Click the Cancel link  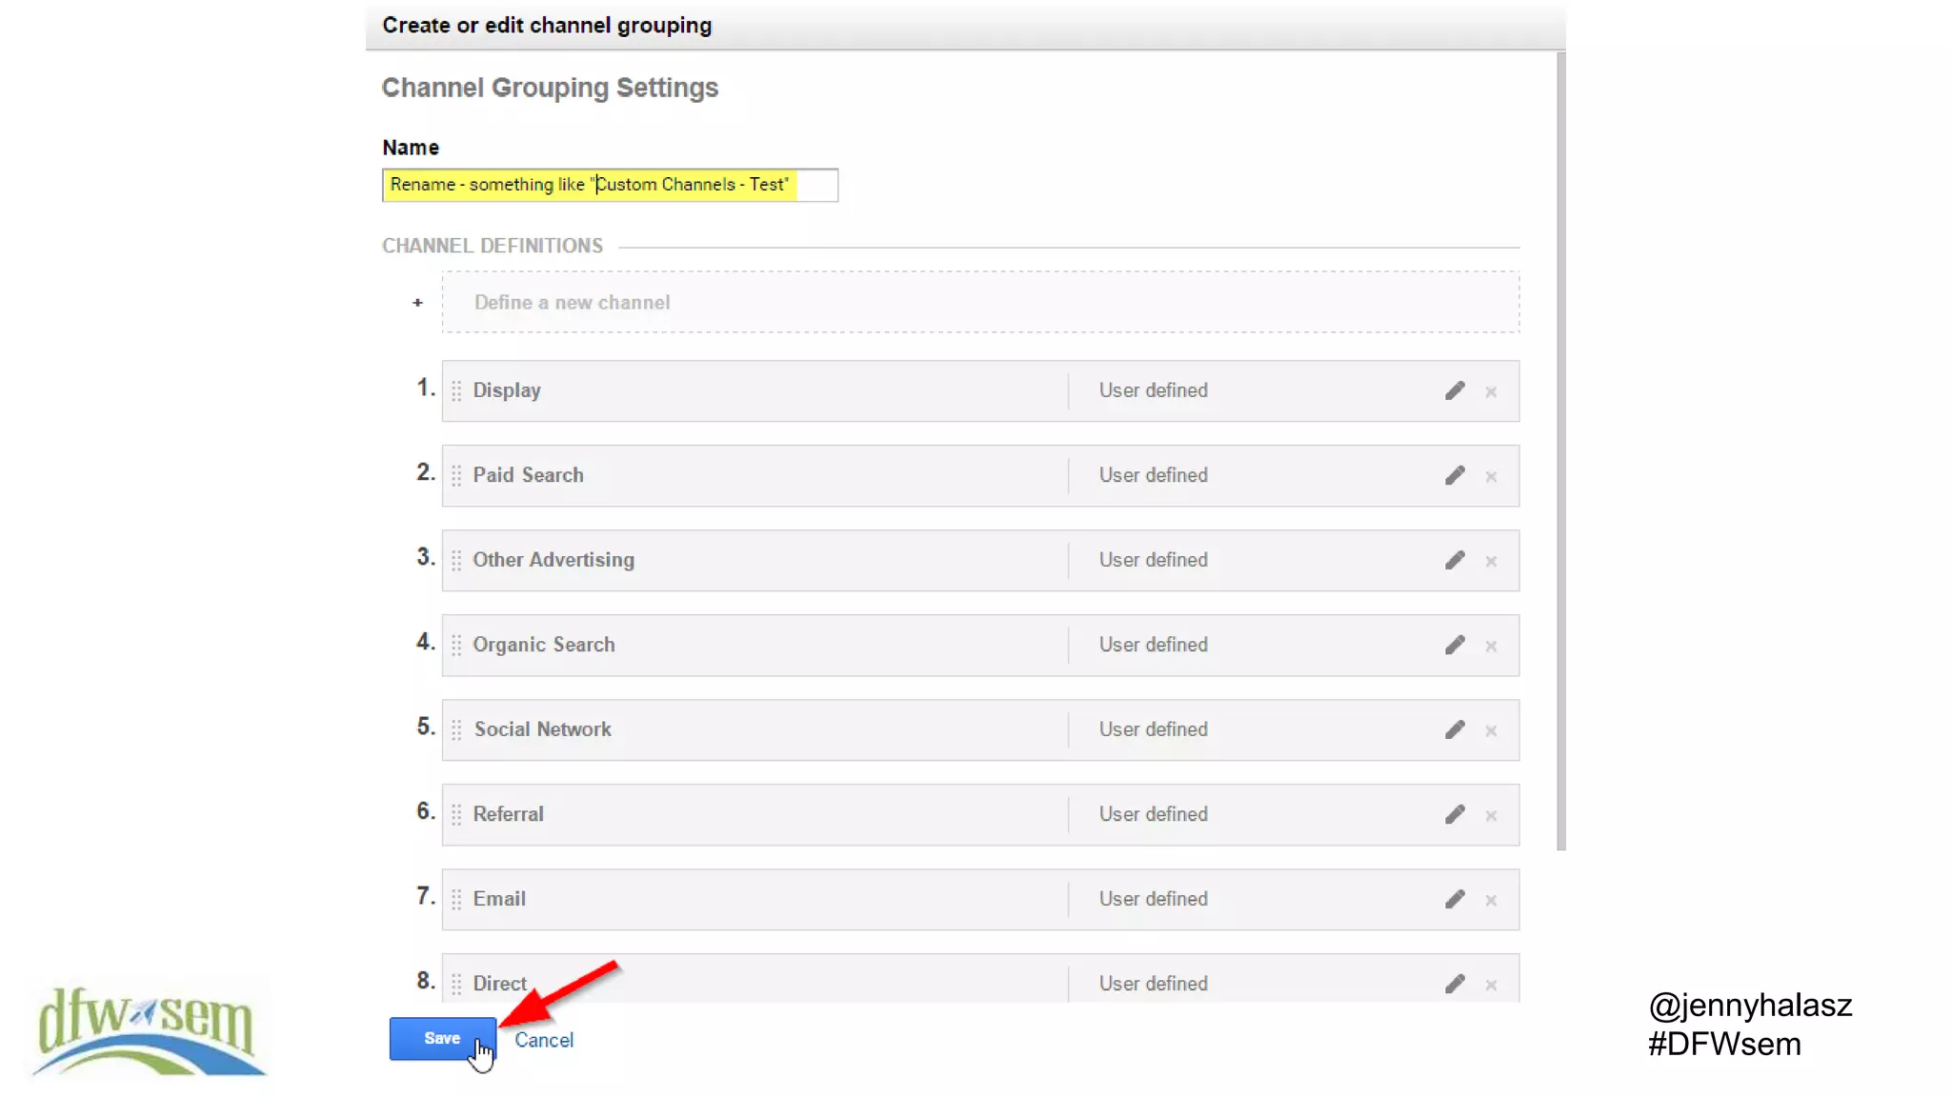[x=544, y=1040]
